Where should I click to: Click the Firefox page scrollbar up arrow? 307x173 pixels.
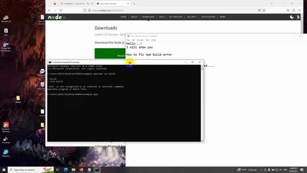[302, 15]
